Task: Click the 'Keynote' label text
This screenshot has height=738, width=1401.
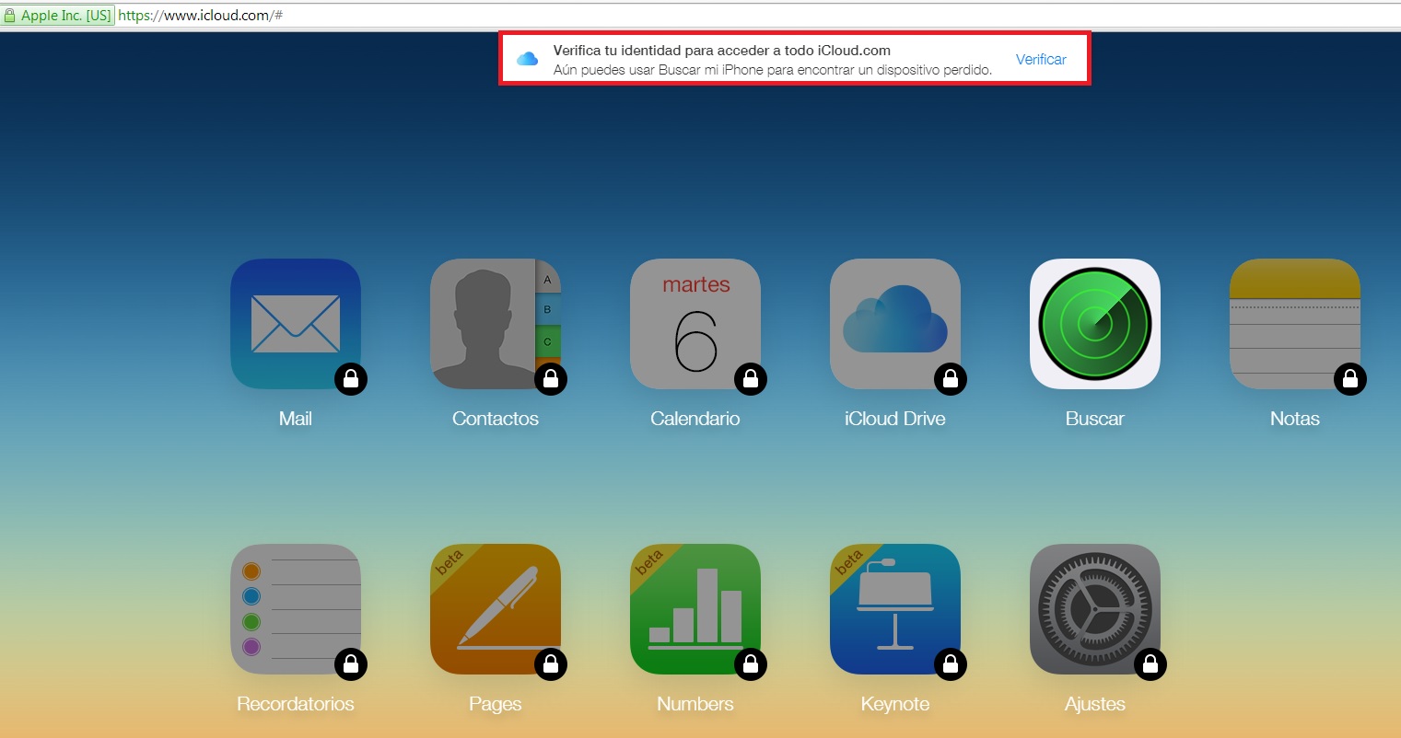Action: click(895, 705)
